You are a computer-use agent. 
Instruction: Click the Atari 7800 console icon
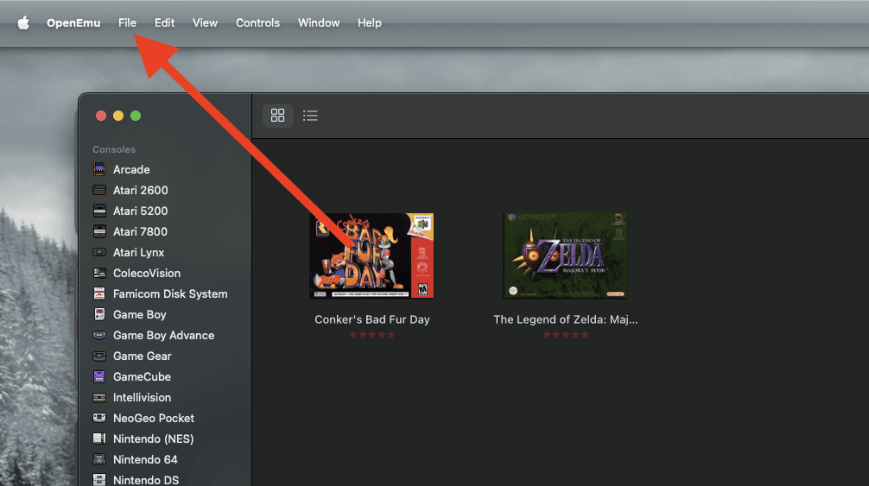[99, 231]
